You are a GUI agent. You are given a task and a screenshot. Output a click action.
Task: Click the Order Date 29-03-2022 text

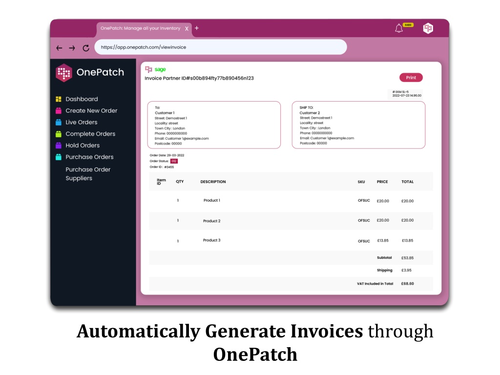coord(167,155)
